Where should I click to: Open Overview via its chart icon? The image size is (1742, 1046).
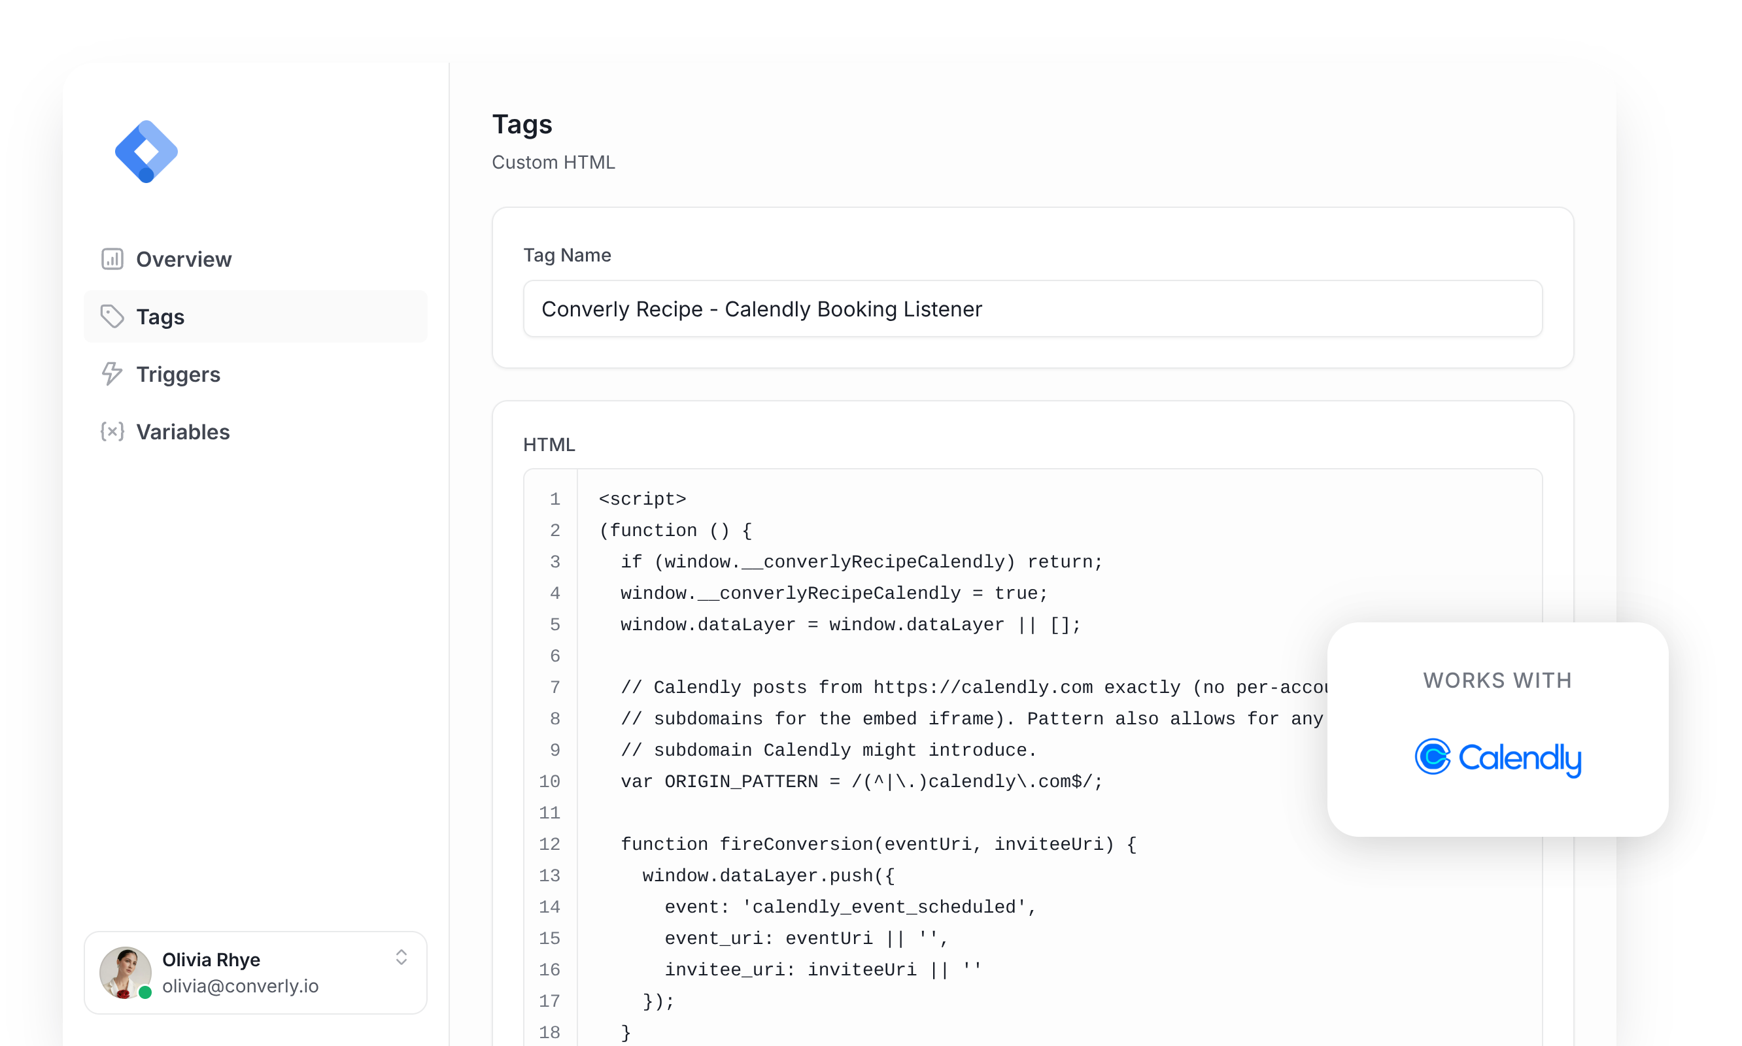click(112, 259)
